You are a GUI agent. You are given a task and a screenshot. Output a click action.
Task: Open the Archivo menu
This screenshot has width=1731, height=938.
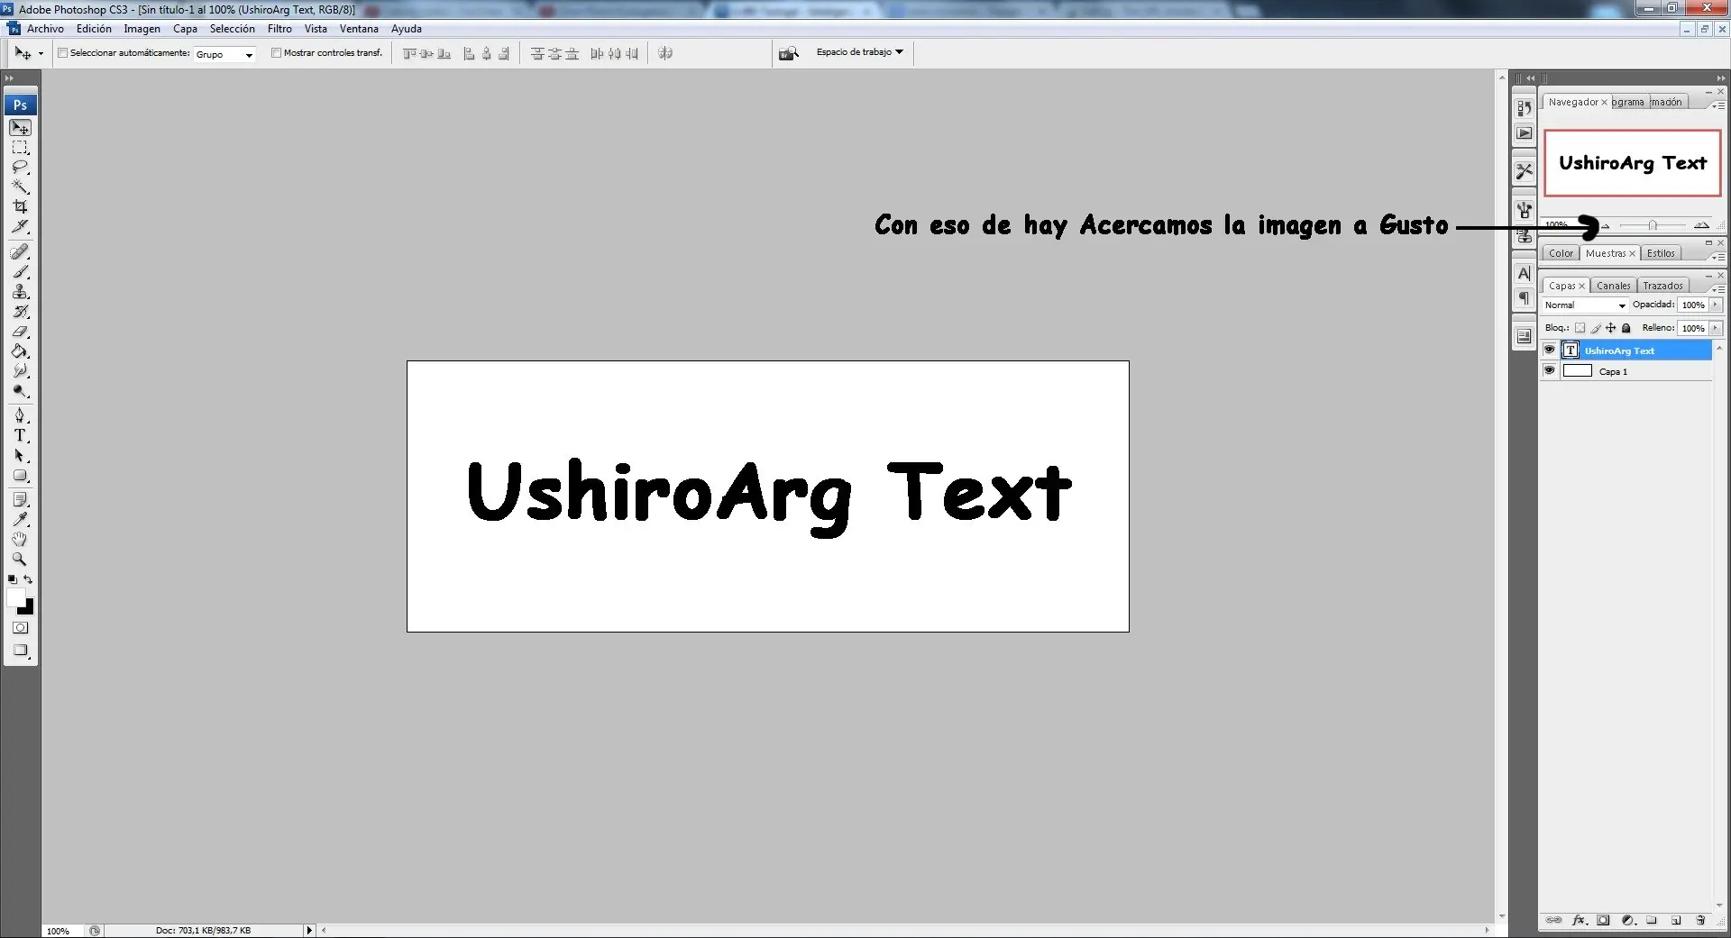tap(45, 29)
